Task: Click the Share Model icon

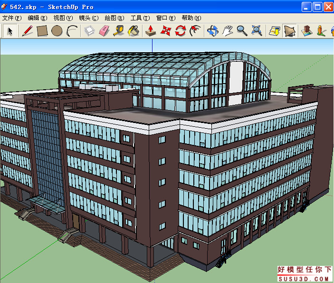Action: pyautogui.click(x=289, y=31)
